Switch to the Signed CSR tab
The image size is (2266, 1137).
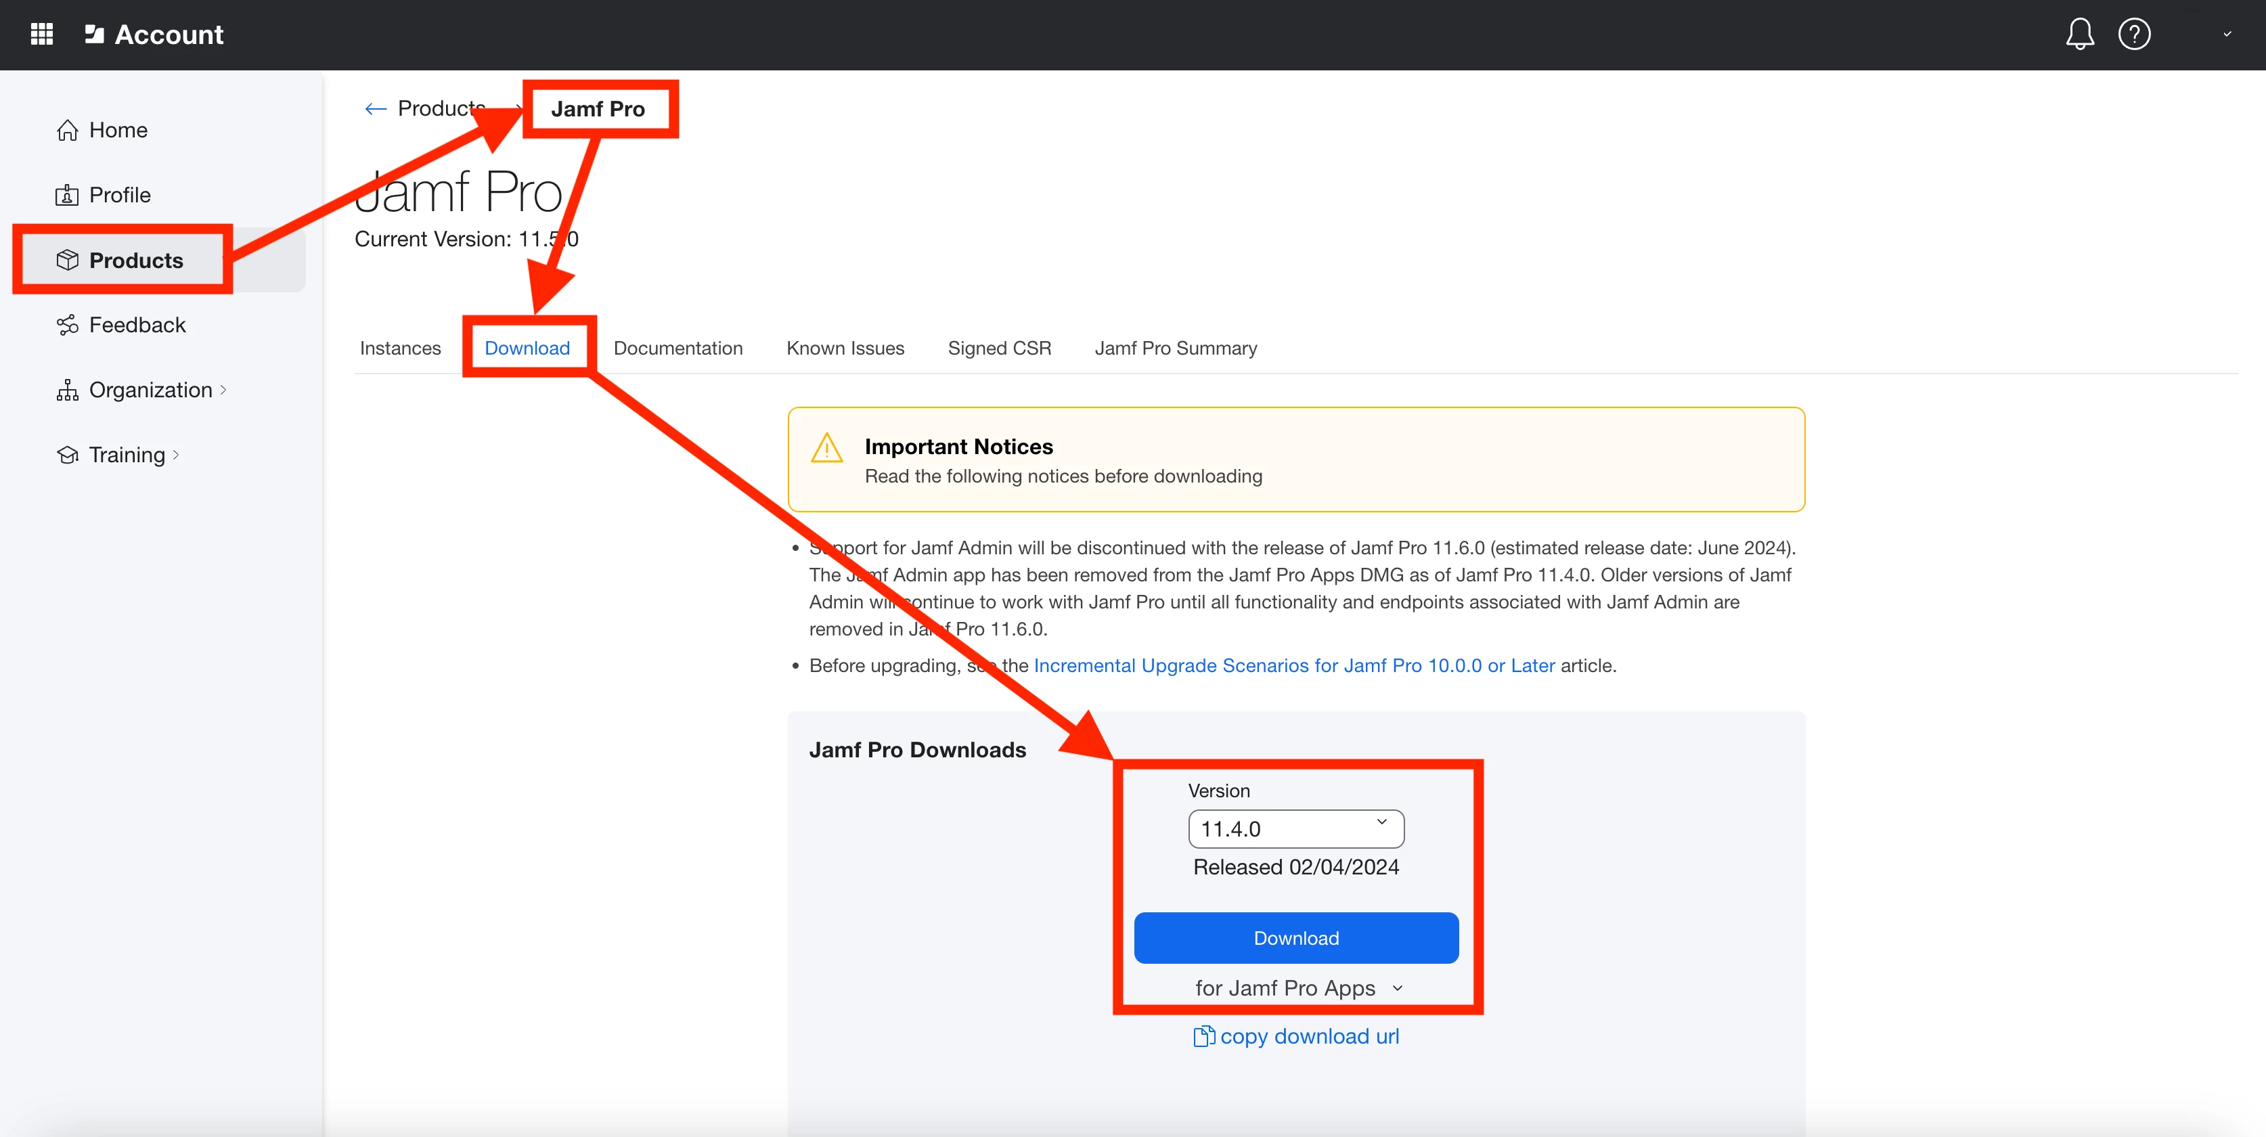(x=999, y=349)
